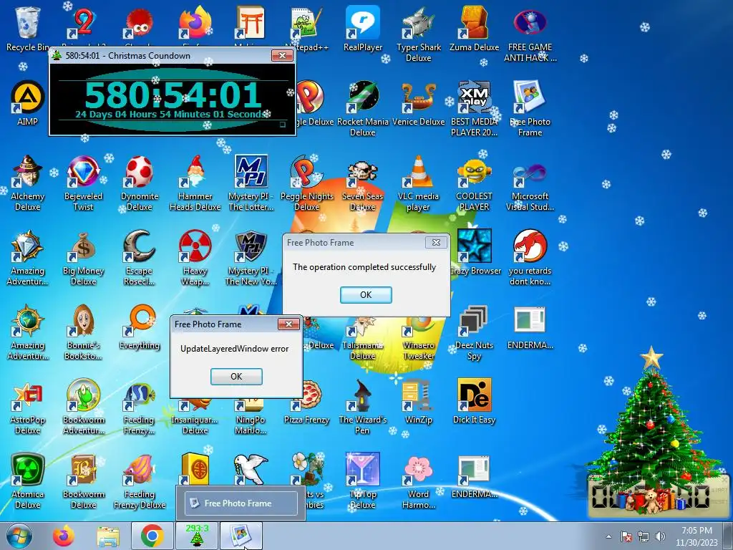Viewport: 733px width, 550px height.
Task: Open the 7:05 PM clock
Action: (x=696, y=536)
